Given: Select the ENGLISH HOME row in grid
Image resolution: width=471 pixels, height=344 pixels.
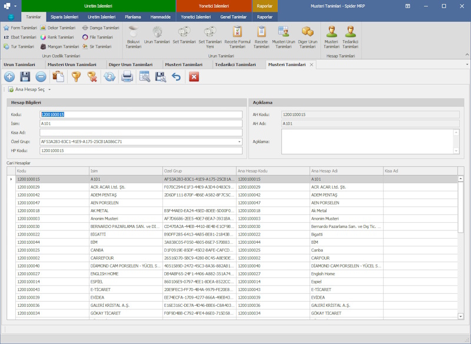Looking at the screenshot, I should click(x=237, y=274).
